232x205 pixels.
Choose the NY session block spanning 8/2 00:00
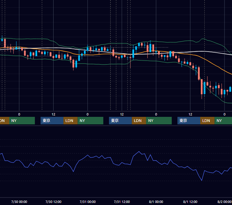coord(223,121)
